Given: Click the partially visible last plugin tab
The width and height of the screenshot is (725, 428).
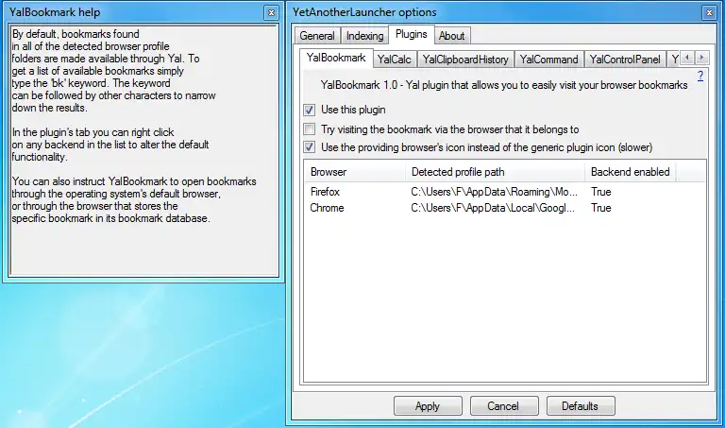Looking at the screenshot, I should [x=674, y=60].
